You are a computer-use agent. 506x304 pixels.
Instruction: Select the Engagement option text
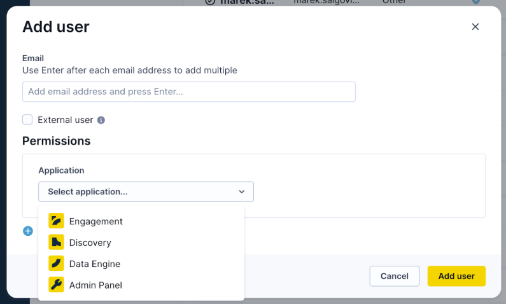(x=96, y=221)
